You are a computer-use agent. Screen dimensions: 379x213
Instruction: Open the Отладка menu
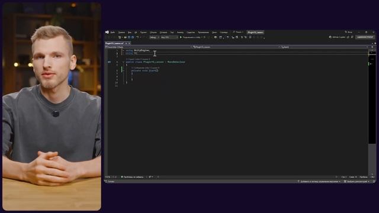pos(163,32)
